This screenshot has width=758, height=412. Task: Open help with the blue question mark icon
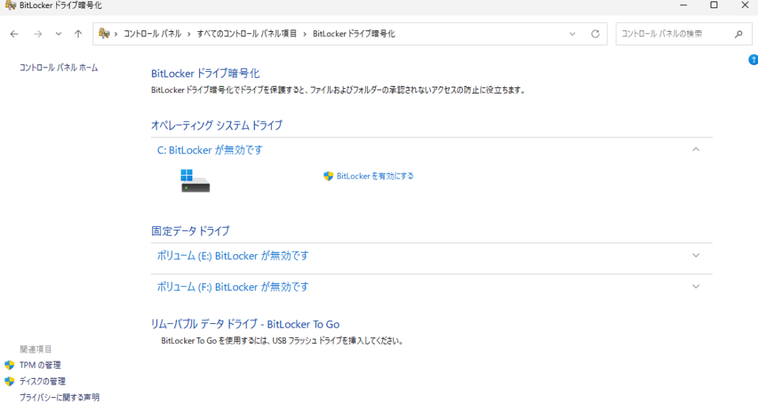(x=753, y=59)
